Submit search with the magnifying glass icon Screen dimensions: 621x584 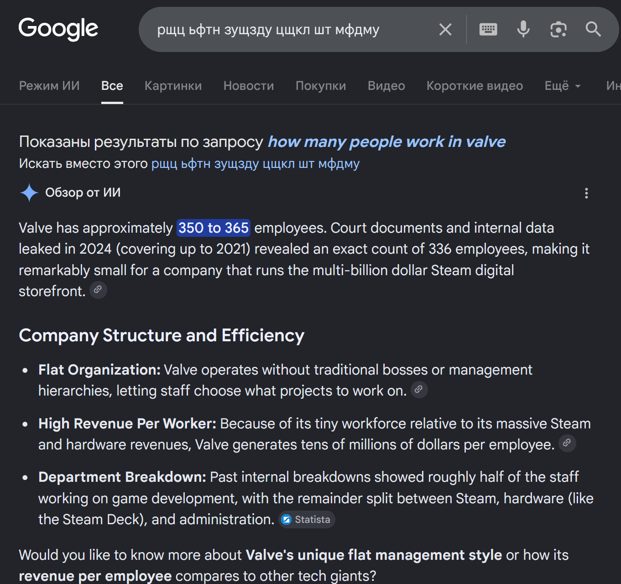[593, 30]
